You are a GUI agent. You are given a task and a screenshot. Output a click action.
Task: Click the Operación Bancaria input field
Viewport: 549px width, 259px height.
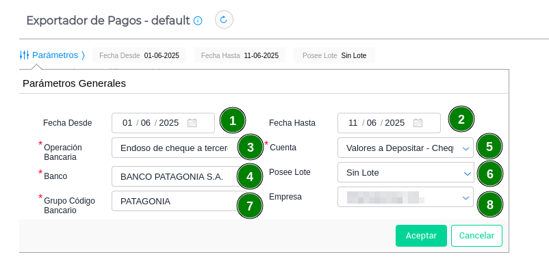[x=175, y=148]
